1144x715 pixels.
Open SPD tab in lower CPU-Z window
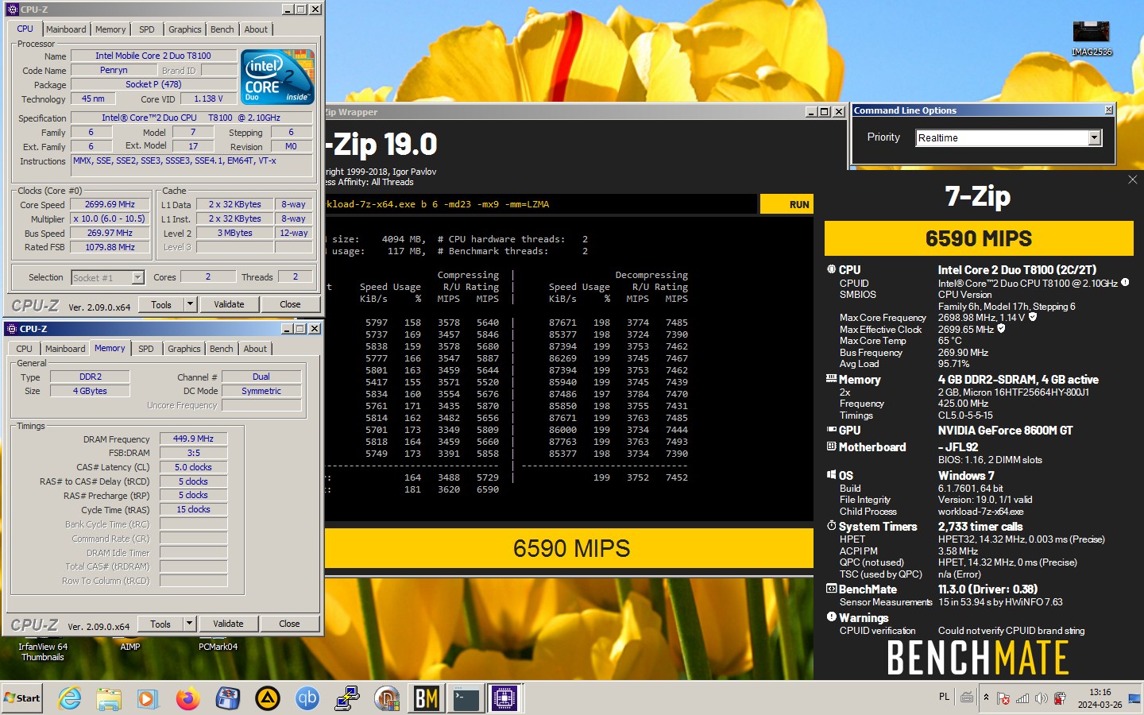146,349
